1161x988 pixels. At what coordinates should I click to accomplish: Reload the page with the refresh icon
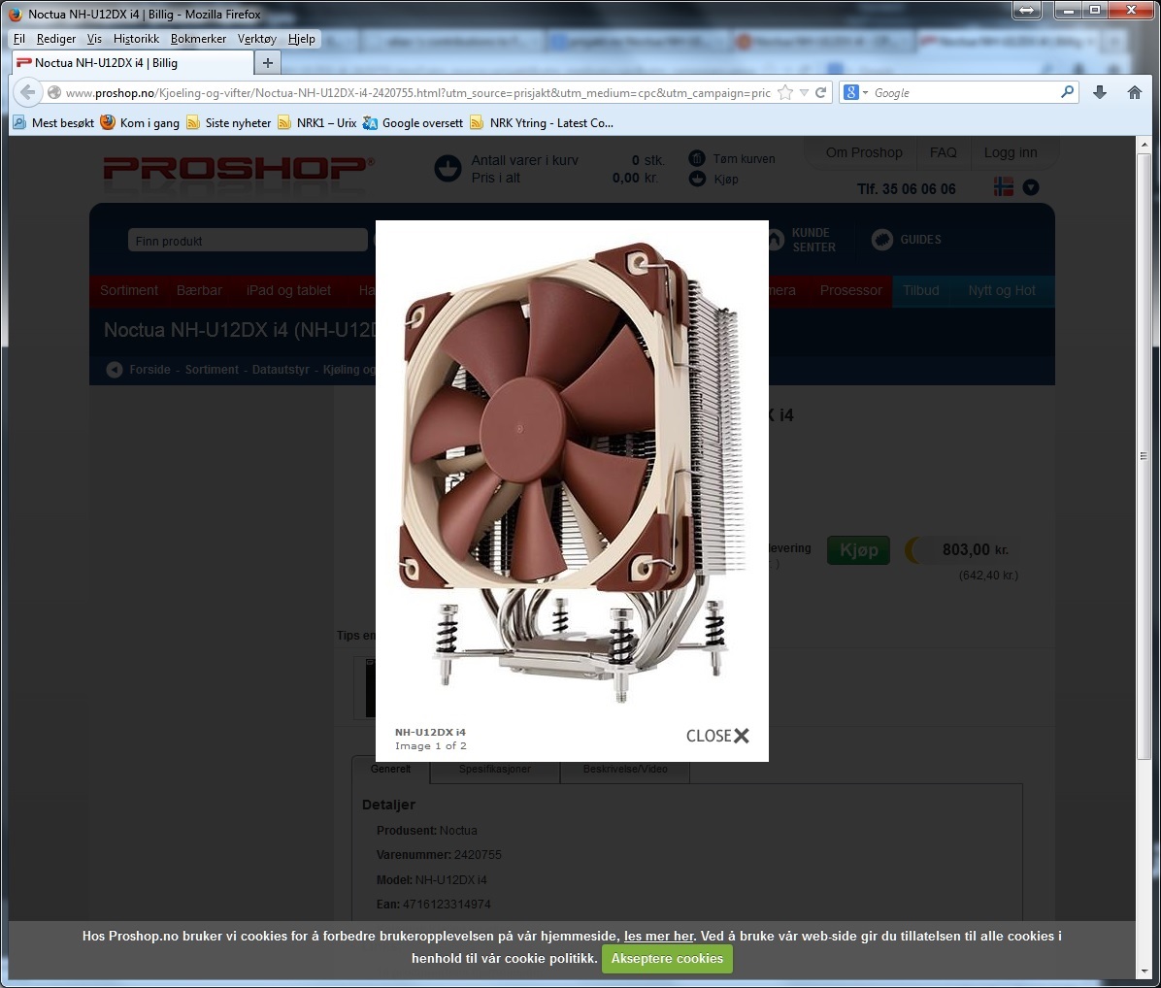tap(820, 92)
